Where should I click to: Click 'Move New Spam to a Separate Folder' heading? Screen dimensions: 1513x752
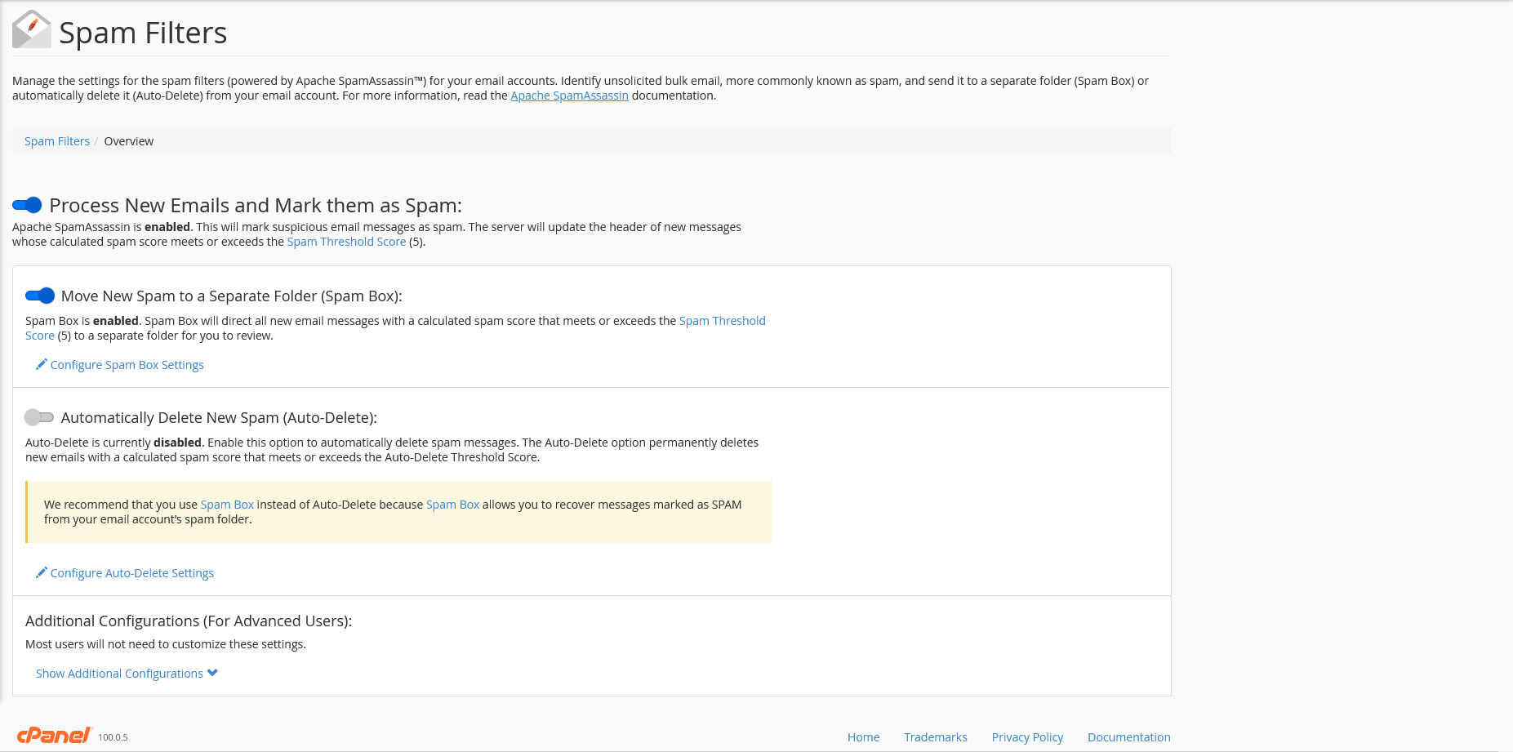232,296
